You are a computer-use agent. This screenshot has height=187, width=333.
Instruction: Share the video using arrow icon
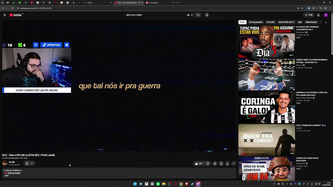coord(215,164)
